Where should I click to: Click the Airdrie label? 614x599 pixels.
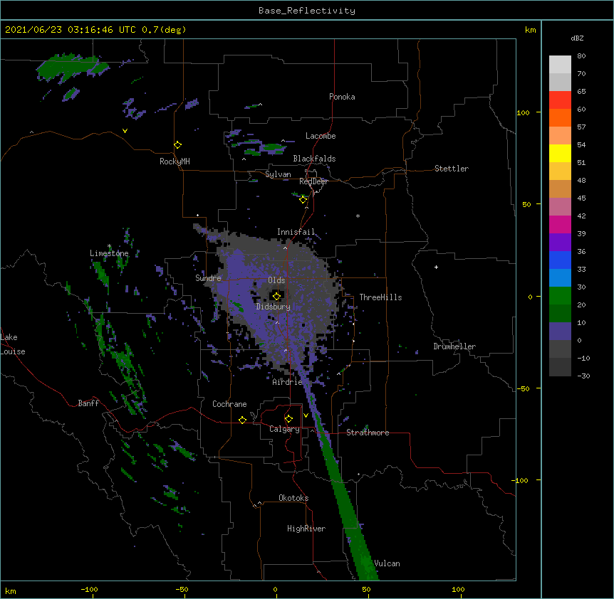287,382
